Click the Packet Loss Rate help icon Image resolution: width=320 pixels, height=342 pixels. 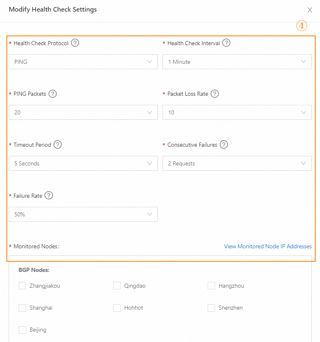pyautogui.click(x=214, y=94)
